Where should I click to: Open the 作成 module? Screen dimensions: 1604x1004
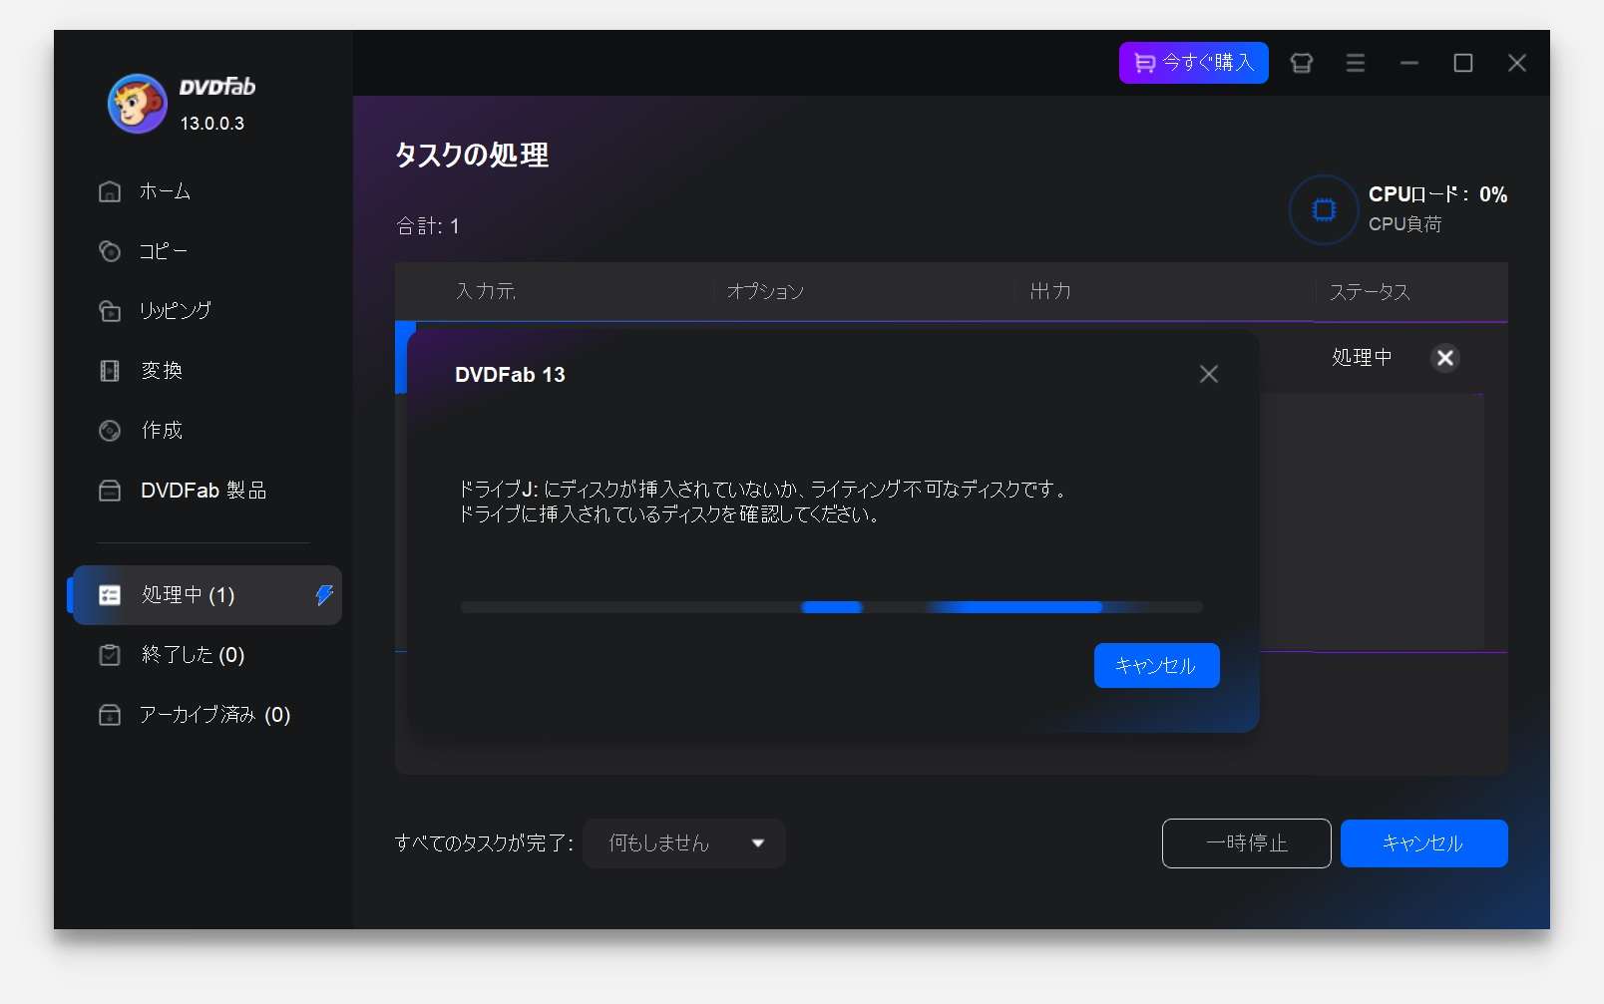(x=162, y=431)
